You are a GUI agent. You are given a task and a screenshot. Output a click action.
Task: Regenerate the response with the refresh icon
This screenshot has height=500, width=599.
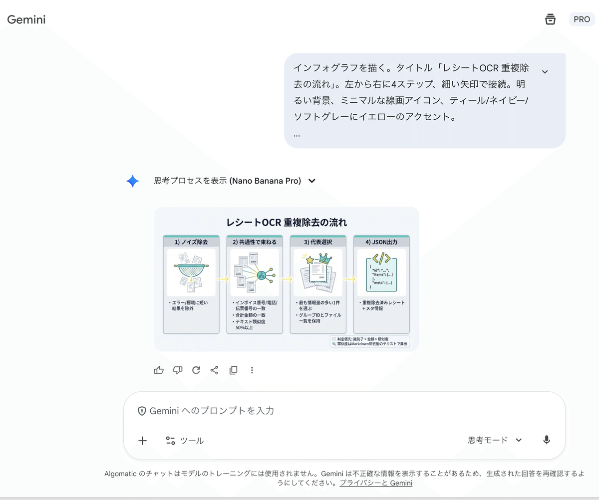point(196,370)
